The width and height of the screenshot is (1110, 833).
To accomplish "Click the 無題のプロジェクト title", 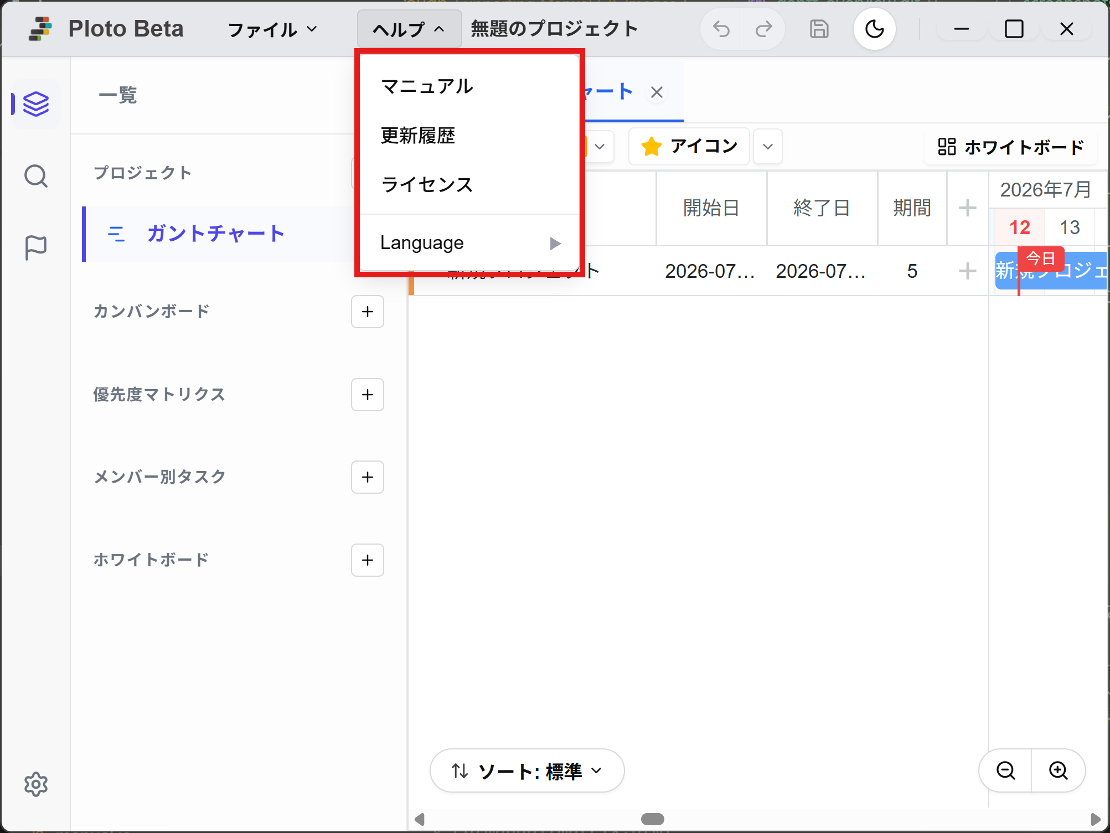I will (554, 29).
